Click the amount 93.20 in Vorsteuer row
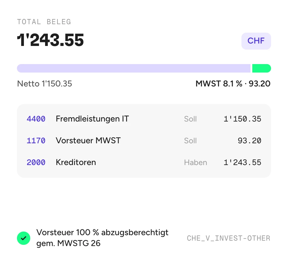 pyautogui.click(x=249, y=141)
